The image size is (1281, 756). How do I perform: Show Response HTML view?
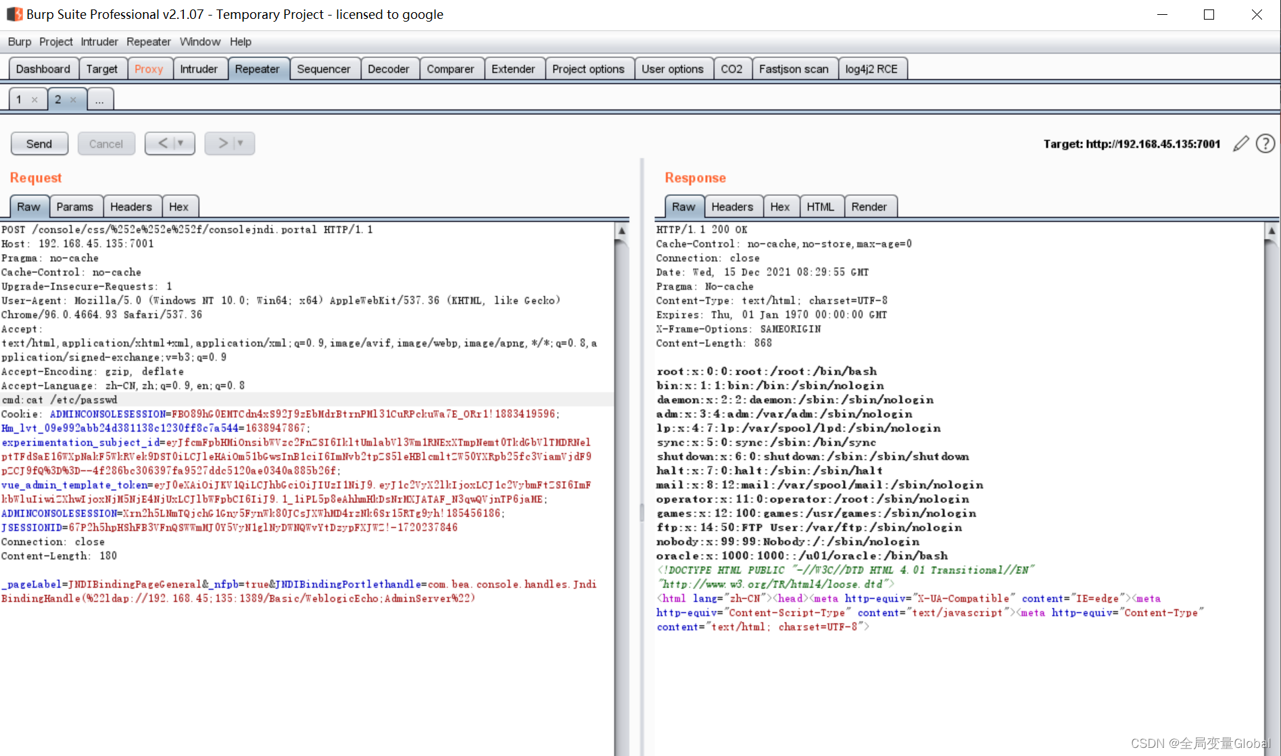(x=821, y=207)
